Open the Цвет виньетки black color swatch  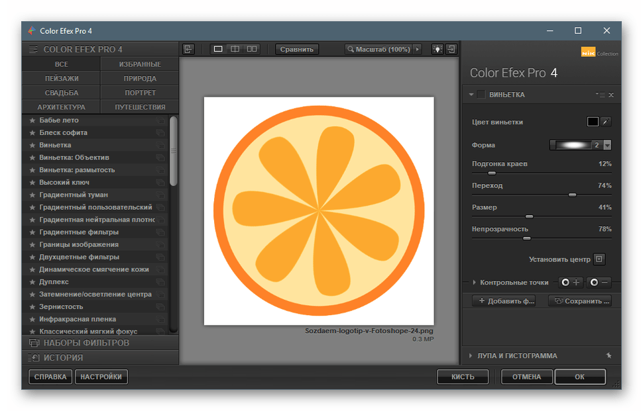coord(593,122)
